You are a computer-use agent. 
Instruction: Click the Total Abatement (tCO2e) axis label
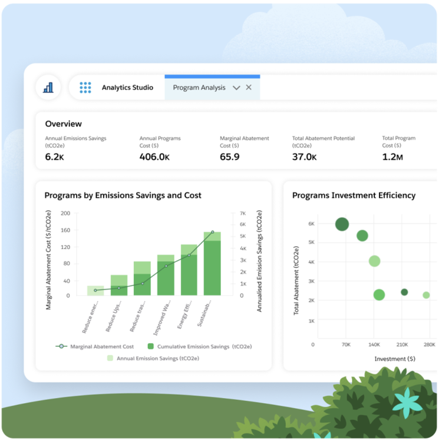pos(296,280)
